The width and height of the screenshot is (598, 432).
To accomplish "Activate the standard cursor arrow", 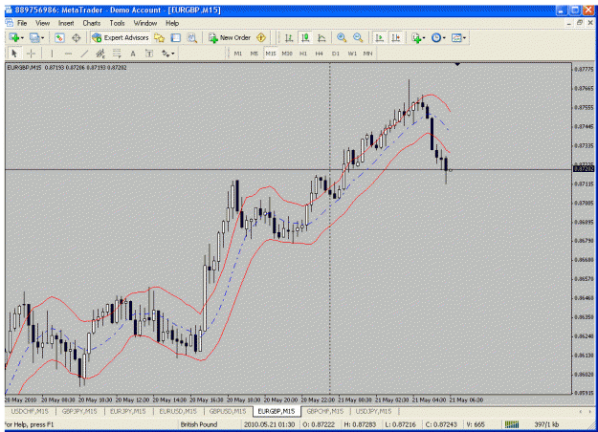I will 14,54.
